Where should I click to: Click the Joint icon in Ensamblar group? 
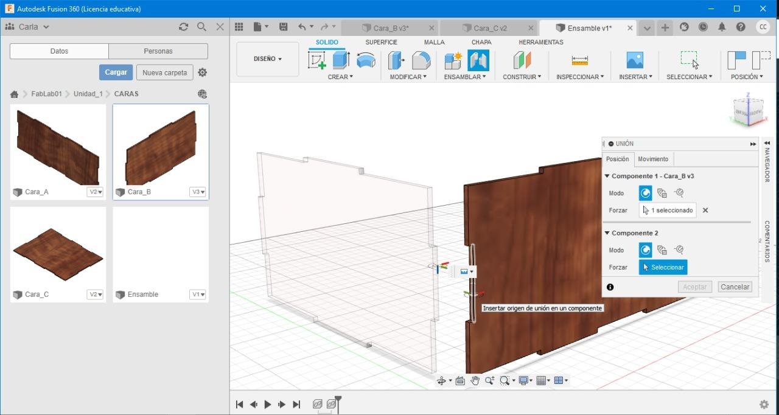pos(478,60)
